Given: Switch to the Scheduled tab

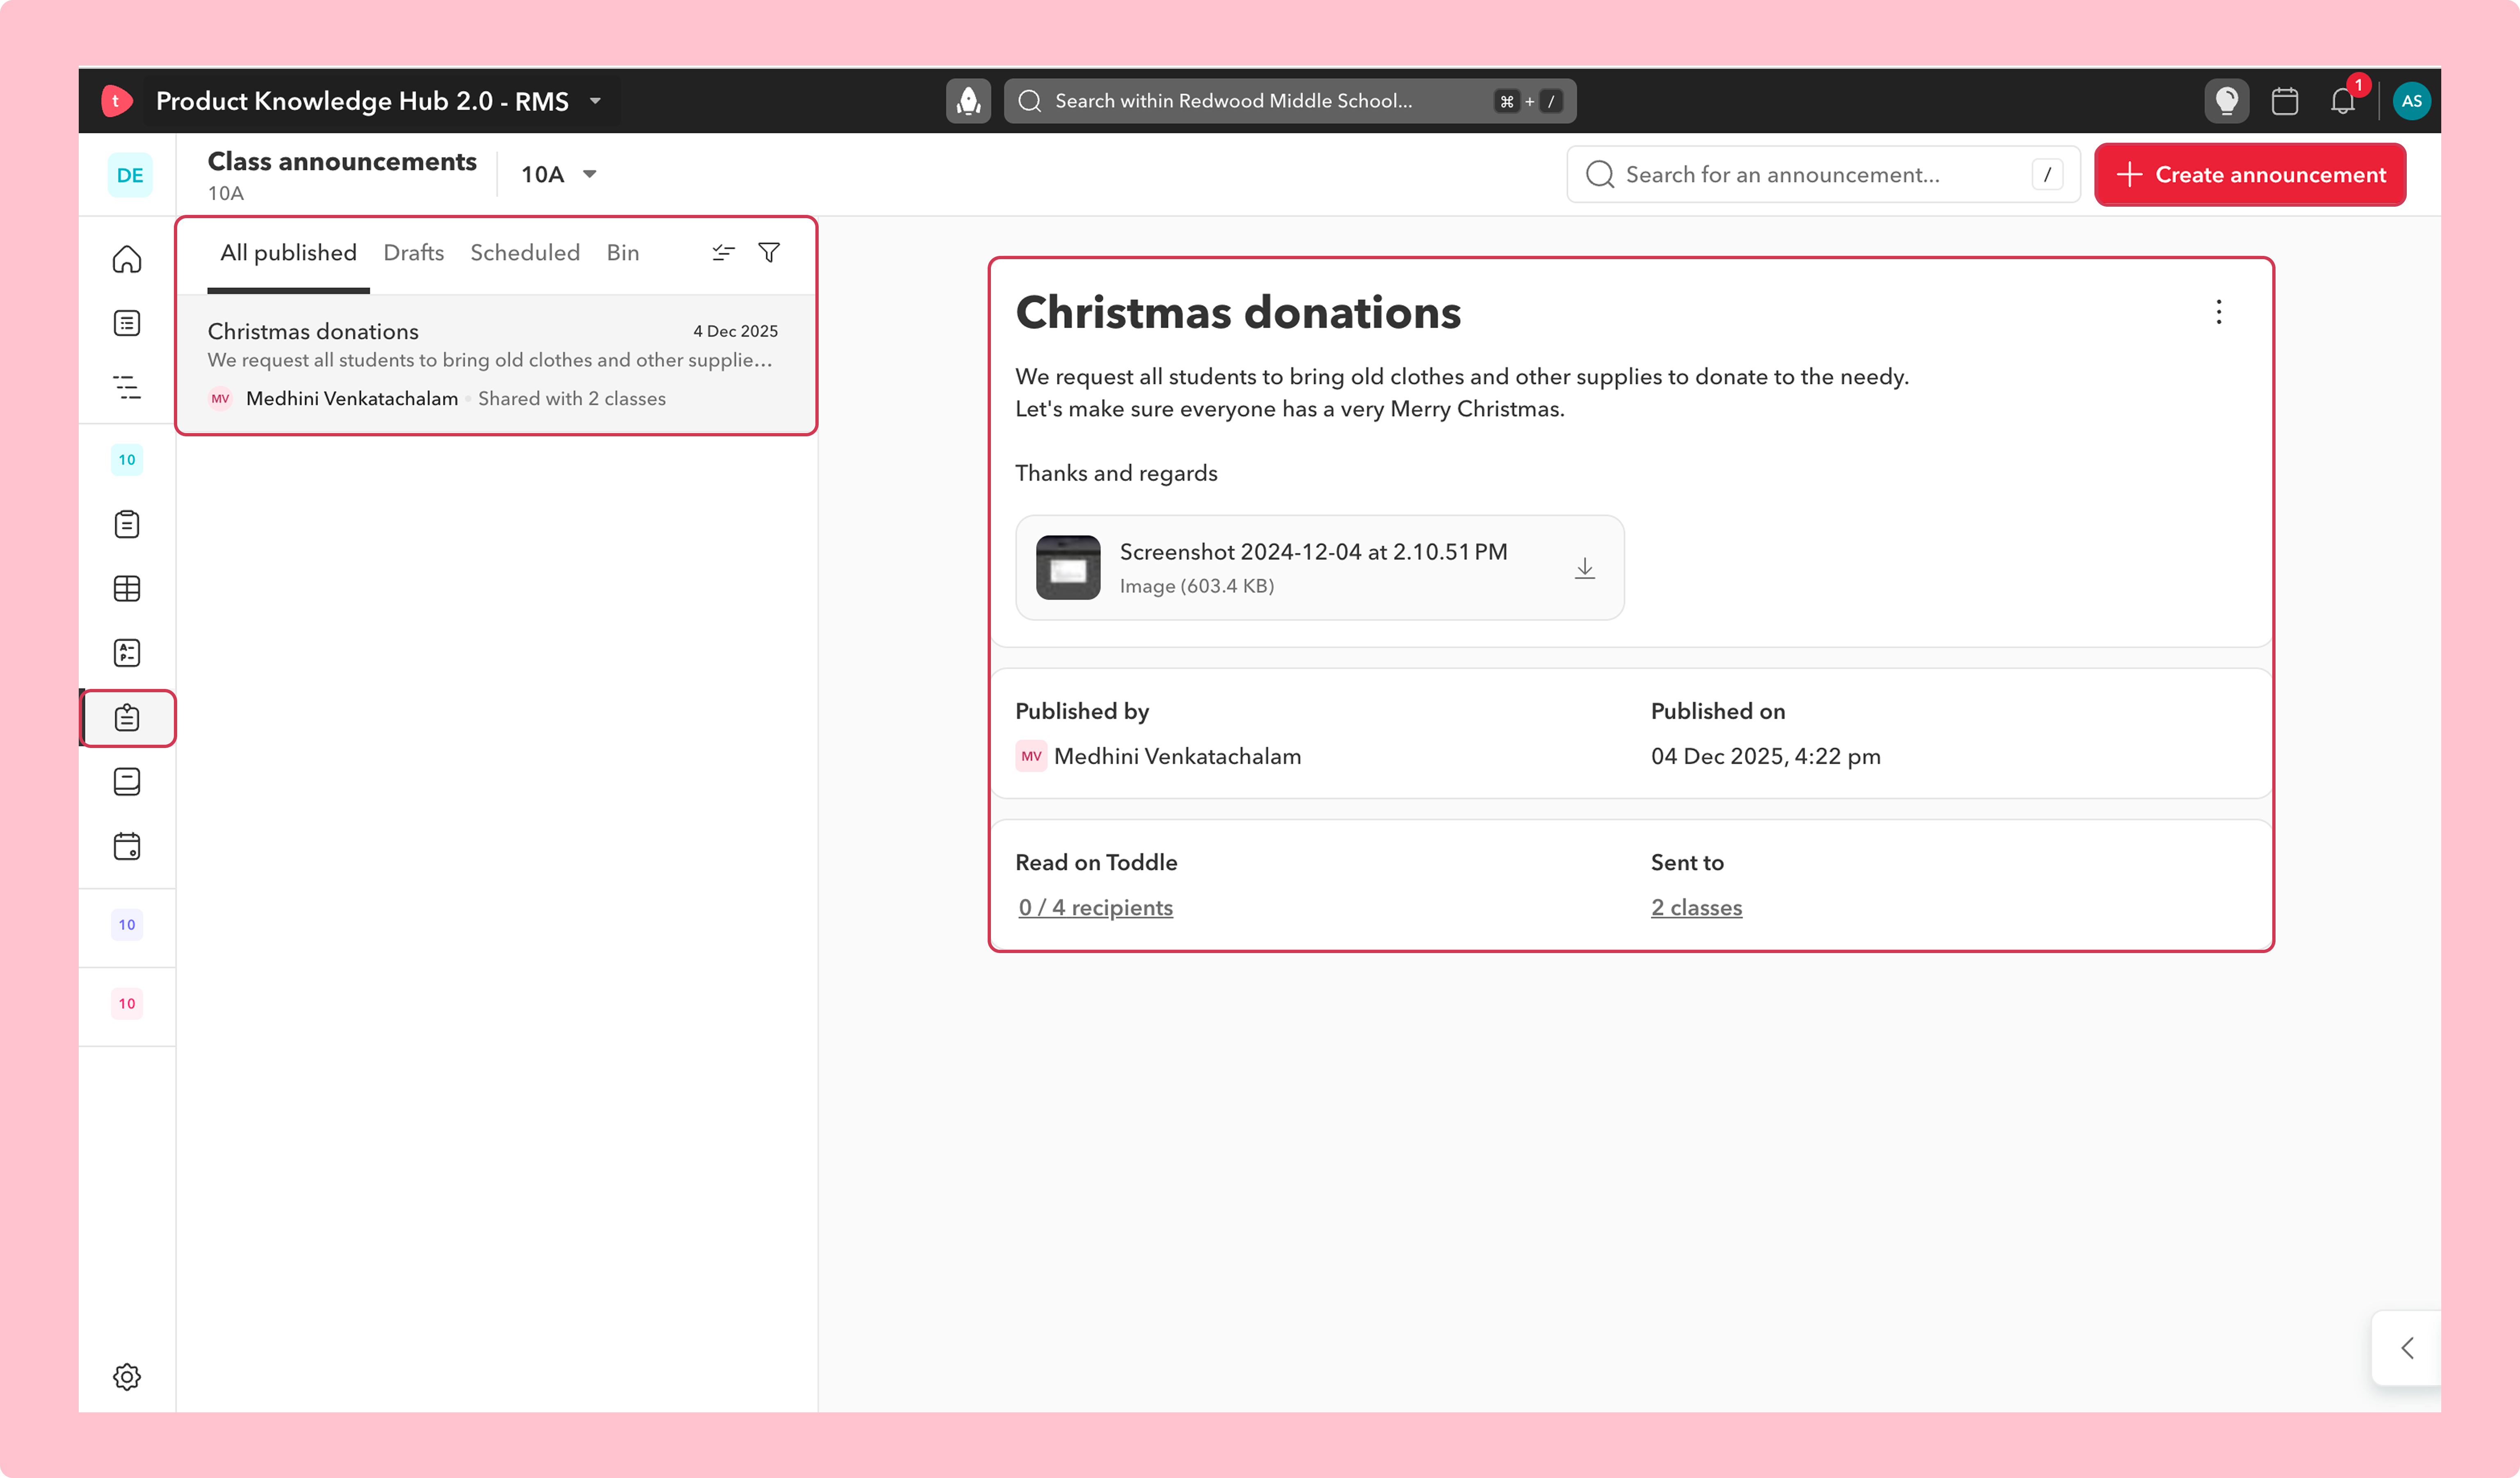Looking at the screenshot, I should pyautogui.click(x=525, y=253).
